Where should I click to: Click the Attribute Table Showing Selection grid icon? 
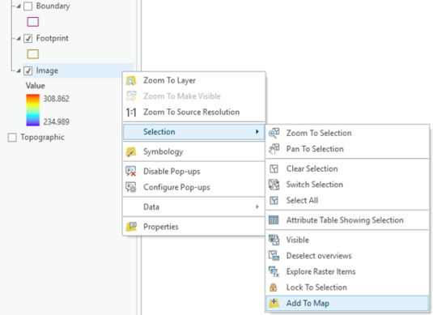pos(274,220)
